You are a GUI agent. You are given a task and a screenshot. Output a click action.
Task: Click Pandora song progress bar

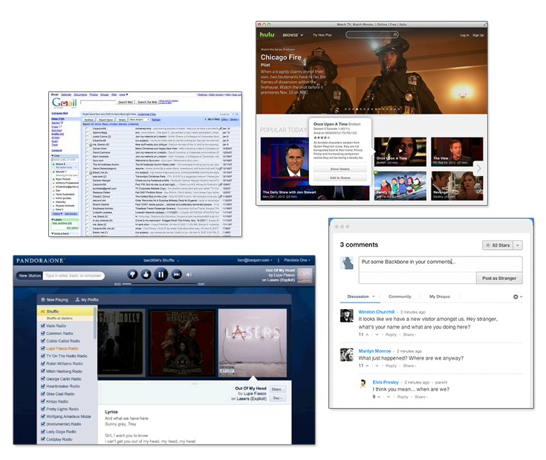click(159, 284)
